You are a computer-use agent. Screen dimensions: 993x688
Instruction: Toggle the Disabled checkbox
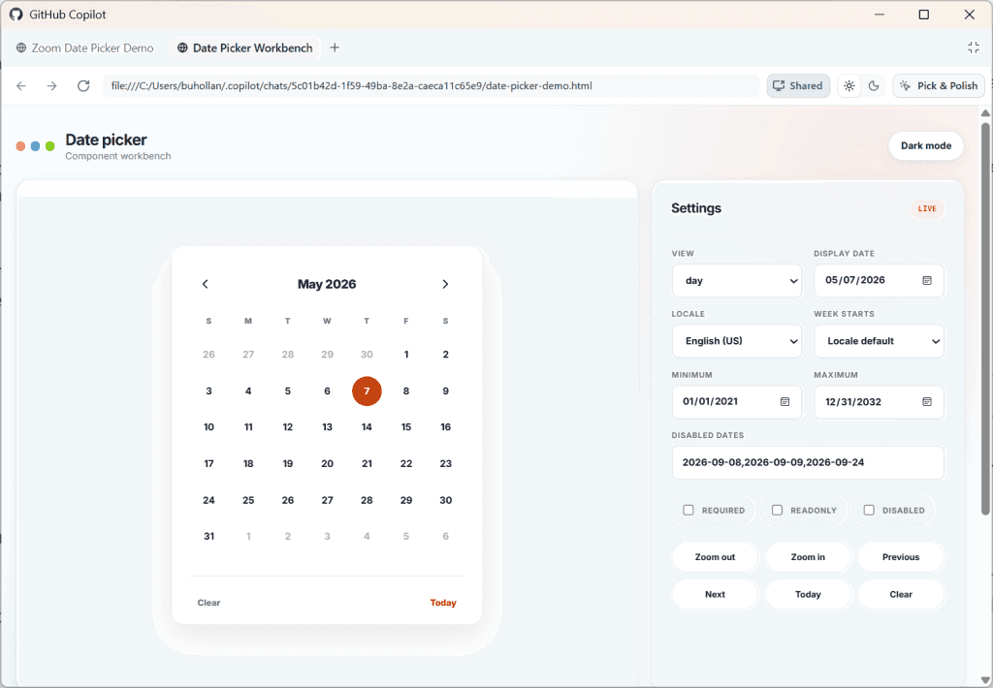click(x=869, y=510)
